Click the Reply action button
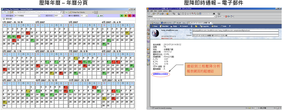 [x=174, y=26]
